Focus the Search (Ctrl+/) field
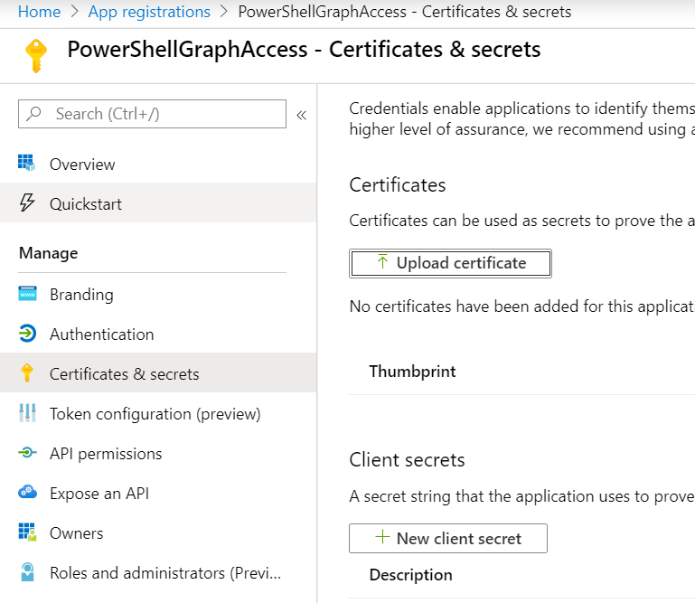 coord(152,114)
